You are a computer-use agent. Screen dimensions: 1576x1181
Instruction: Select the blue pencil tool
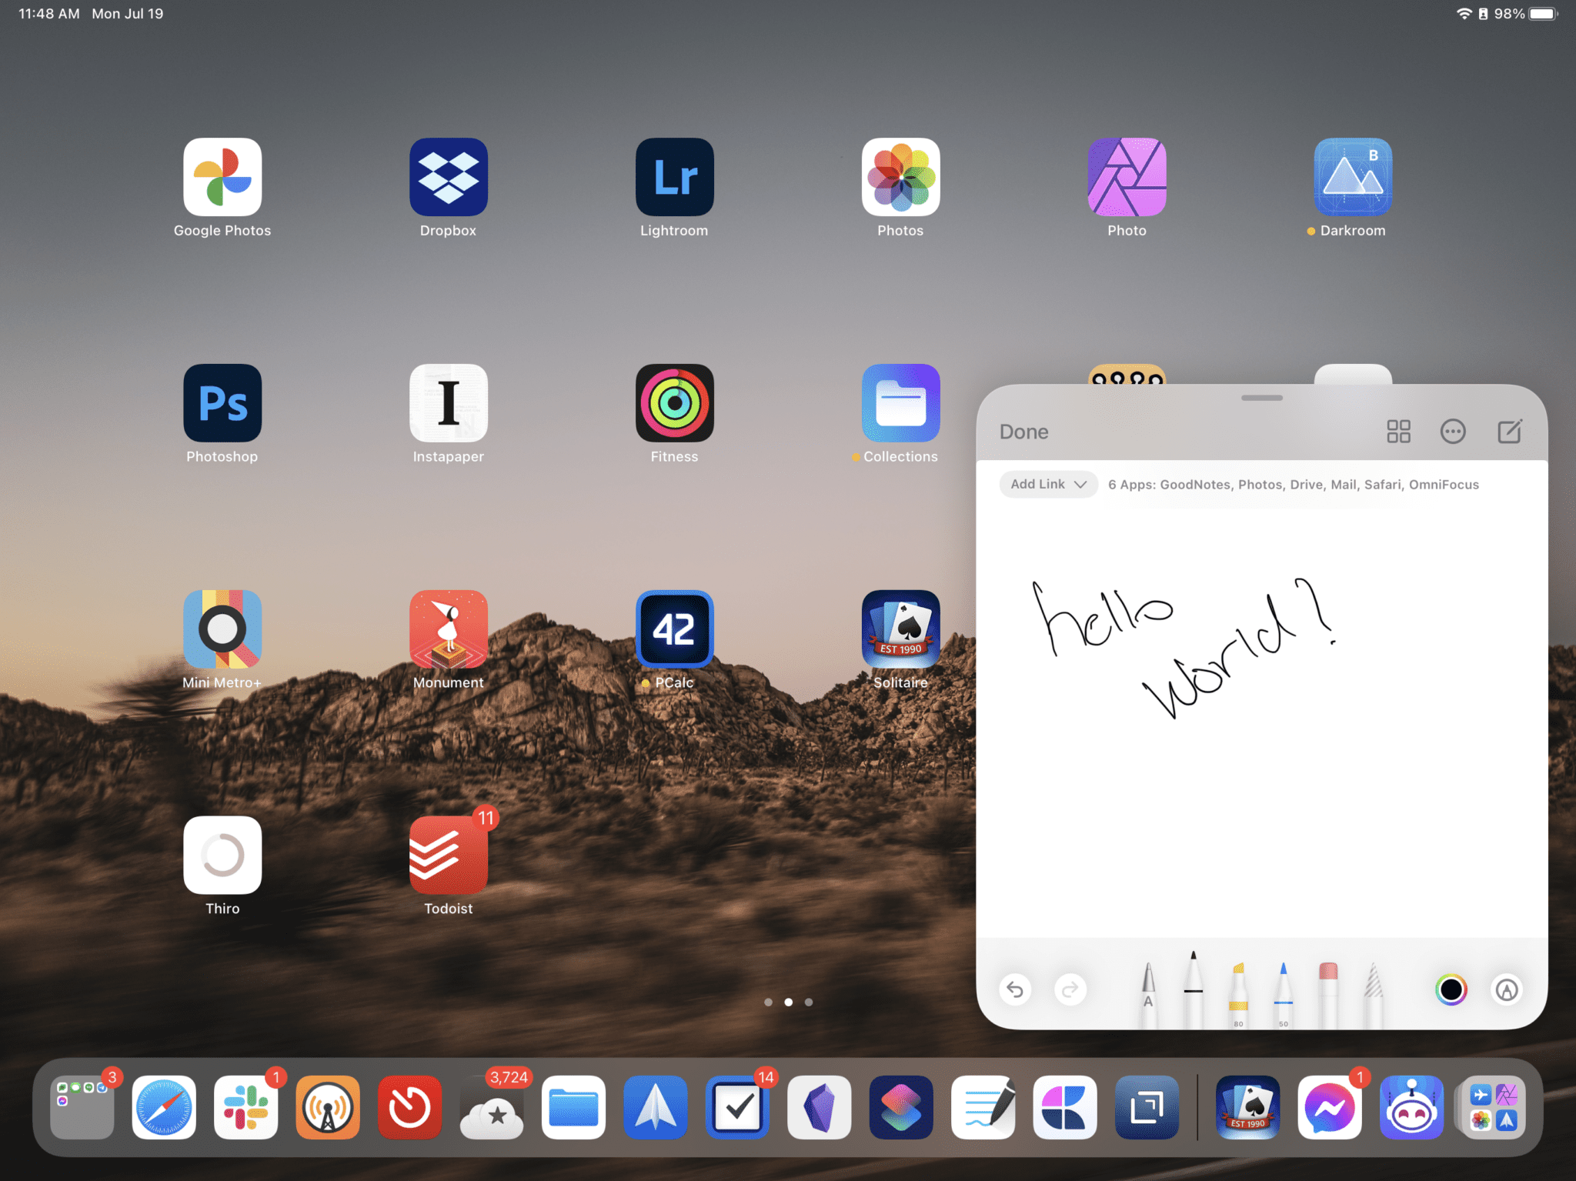point(1283,993)
